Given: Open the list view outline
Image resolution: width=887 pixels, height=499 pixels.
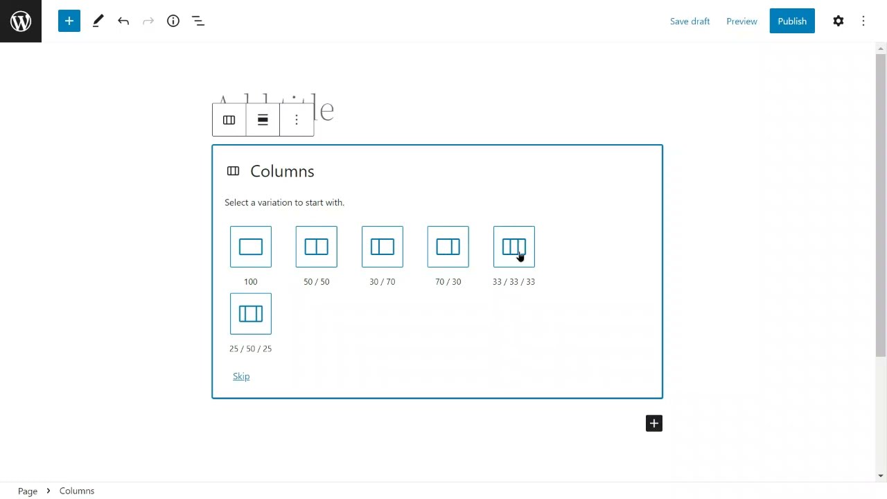Looking at the screenshot, I should (x=198, y=21).
